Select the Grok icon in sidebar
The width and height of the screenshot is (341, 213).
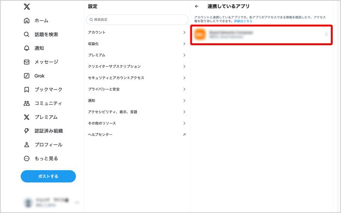pyautogui.click(x=27, y=76)
